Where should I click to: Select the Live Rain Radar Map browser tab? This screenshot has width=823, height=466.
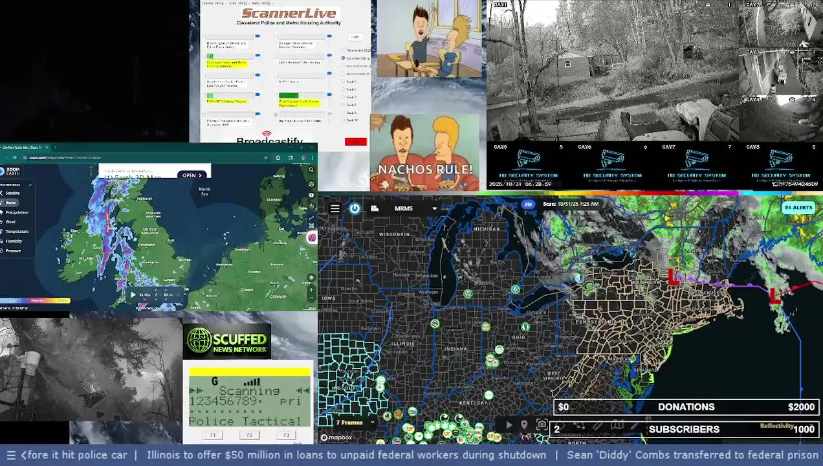coord(24,148)
